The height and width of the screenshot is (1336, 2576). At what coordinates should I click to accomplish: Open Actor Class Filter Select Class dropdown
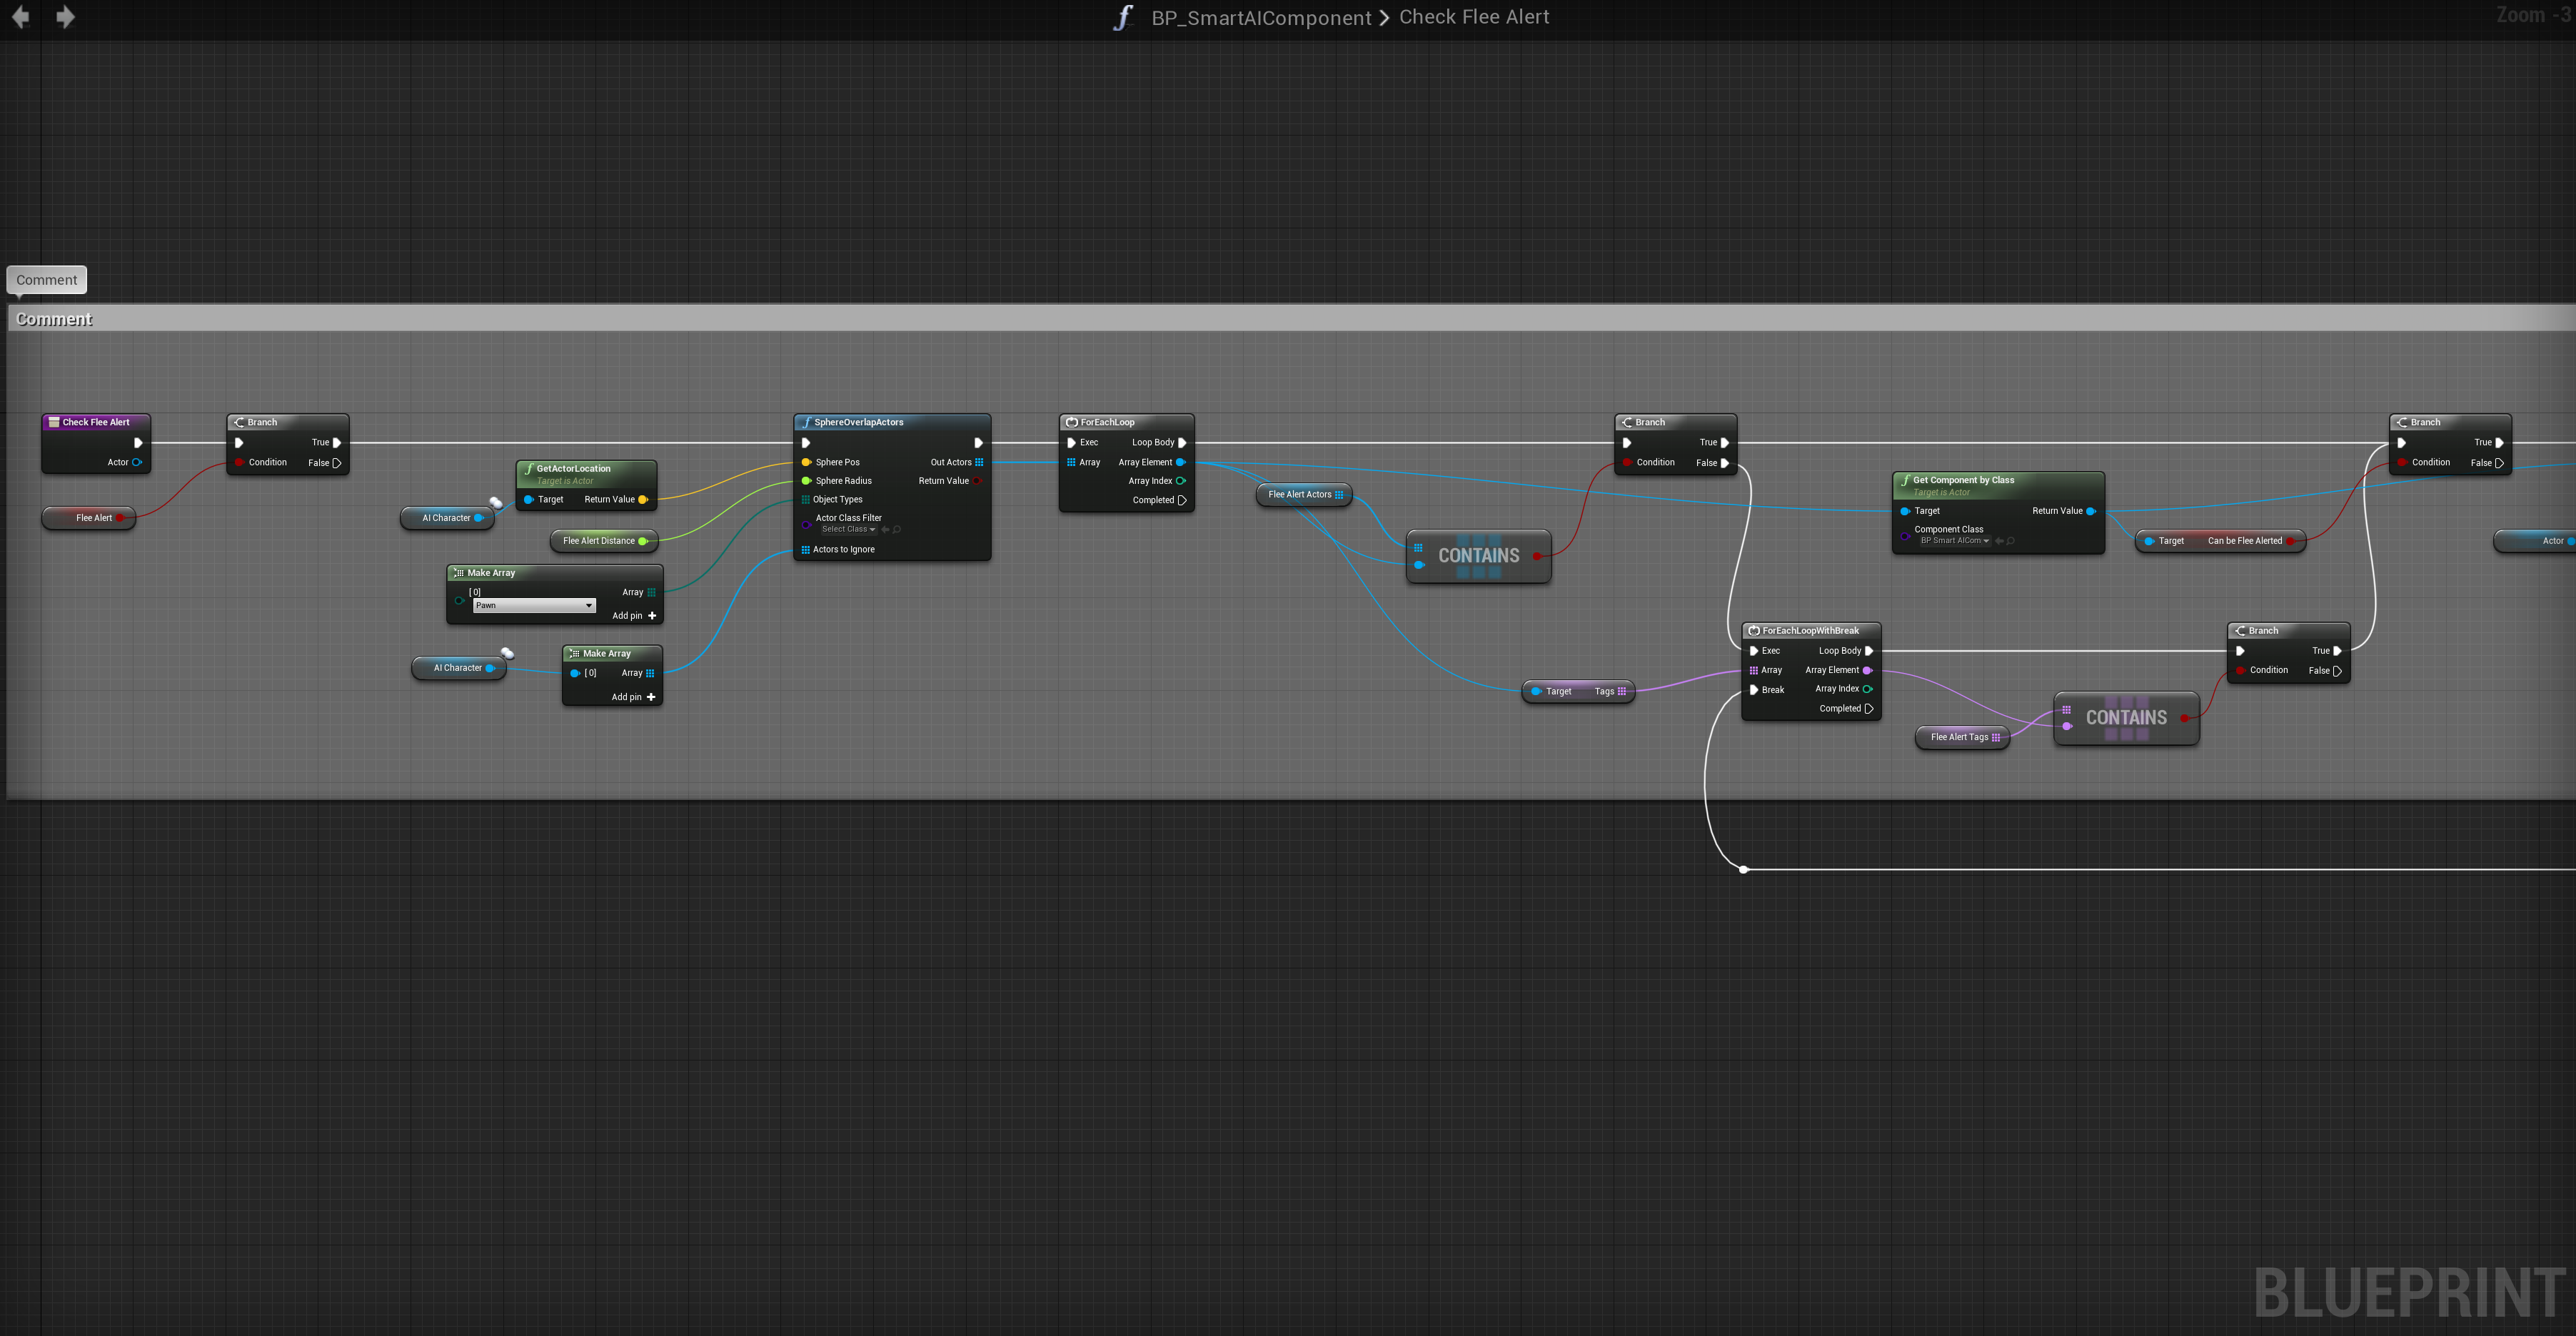click(848, 530)
